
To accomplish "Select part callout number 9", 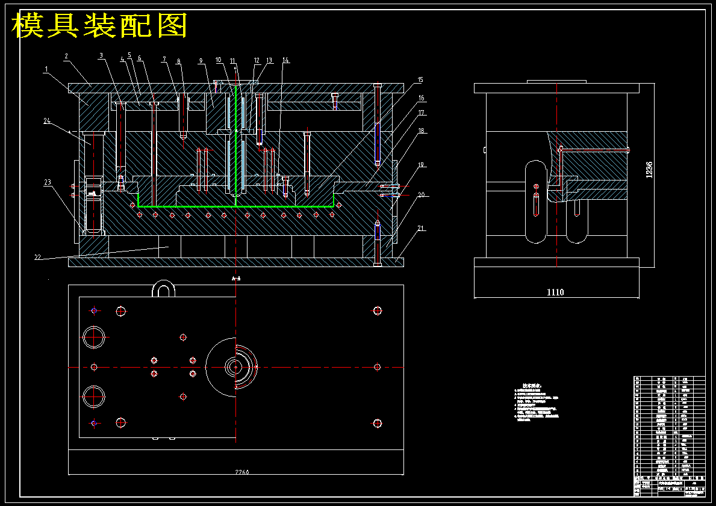I will click(201, 60).
